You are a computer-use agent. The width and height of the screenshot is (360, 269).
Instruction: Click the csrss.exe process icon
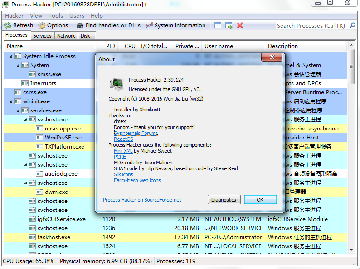18,92
